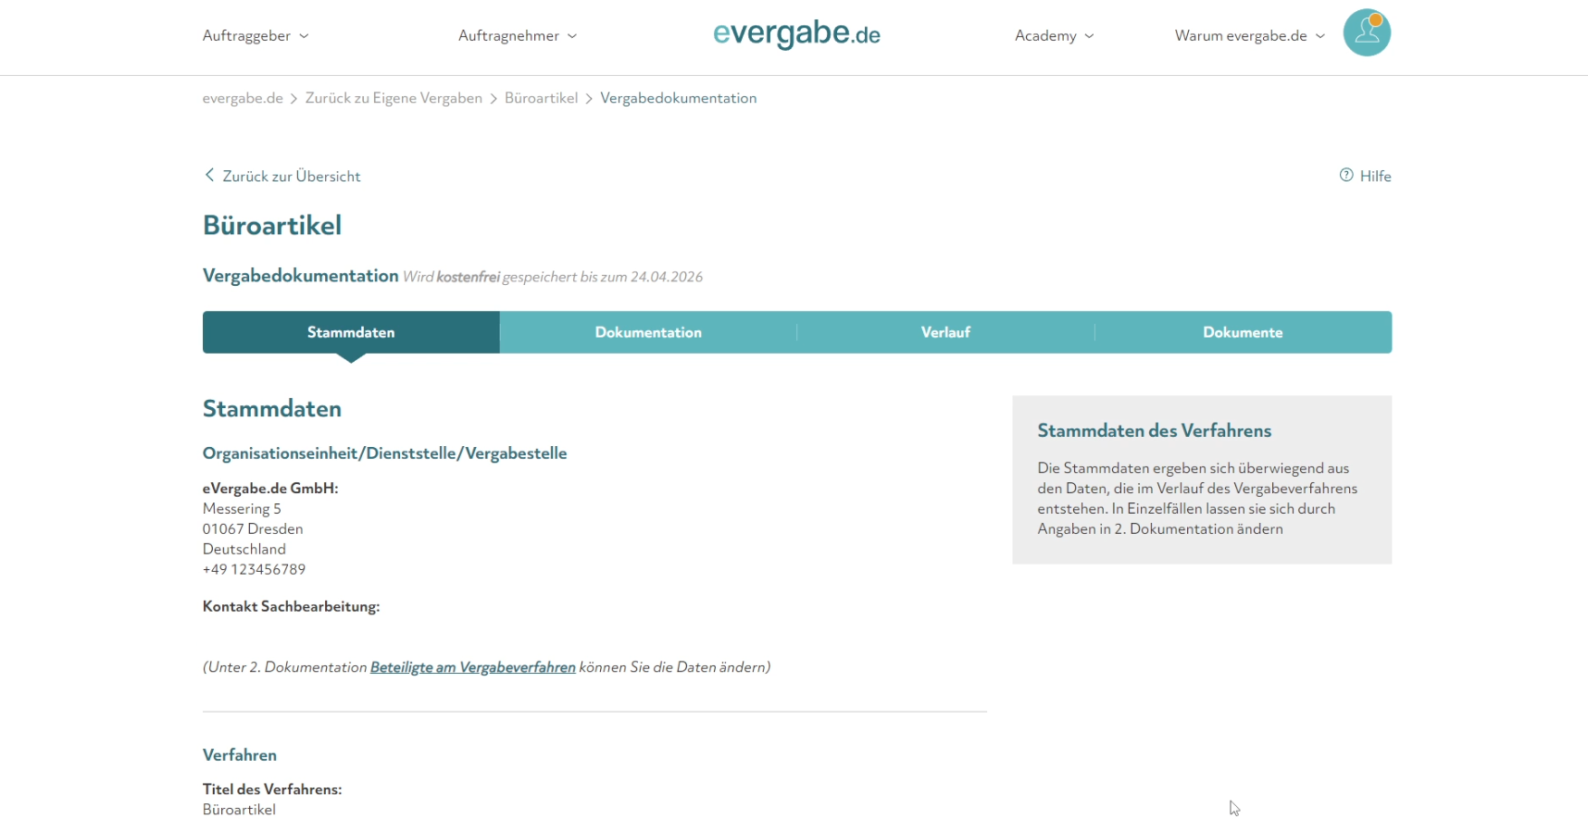Click Organisationseinheit/Dienststelle/Vergabestelle heading
The image size is (1588, 819).
[x=384, y=453]
